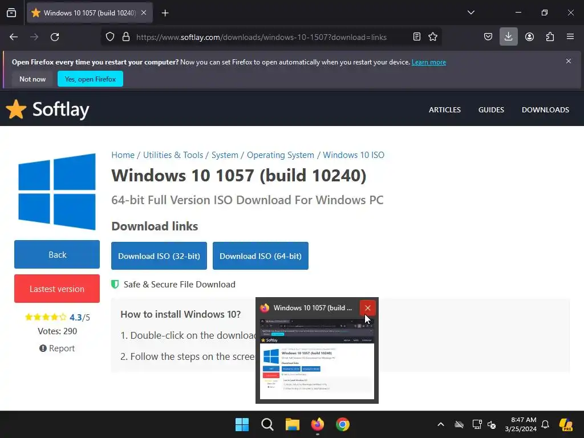This screenshot has height=438, width=584.
Task: Click Yes, open Firefox button
Action: point(90,79)
